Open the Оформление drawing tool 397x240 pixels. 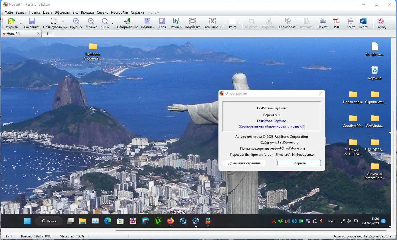coord(127,21)
